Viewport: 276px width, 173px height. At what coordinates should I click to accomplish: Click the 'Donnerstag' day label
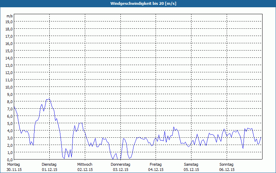click(x=120, y=165)
